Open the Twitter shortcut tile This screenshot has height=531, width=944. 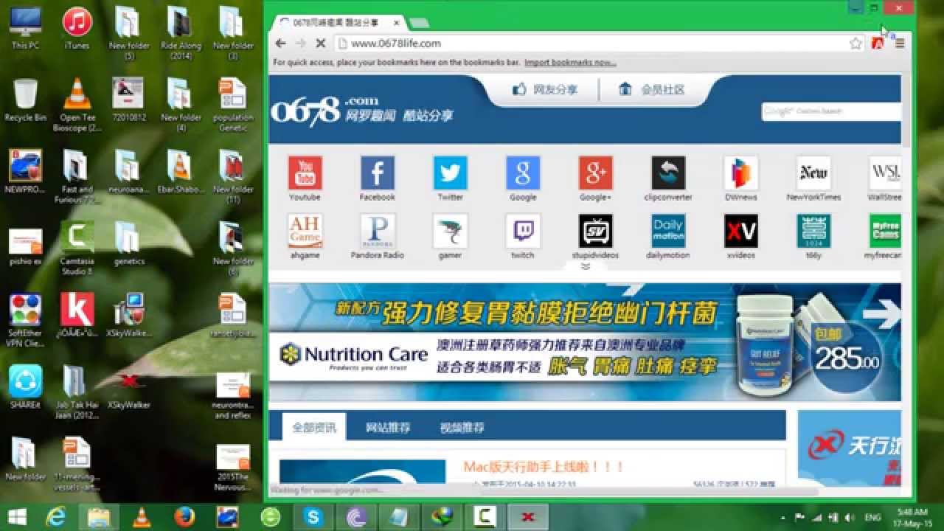pyautogui.click(x=450, y=178)
